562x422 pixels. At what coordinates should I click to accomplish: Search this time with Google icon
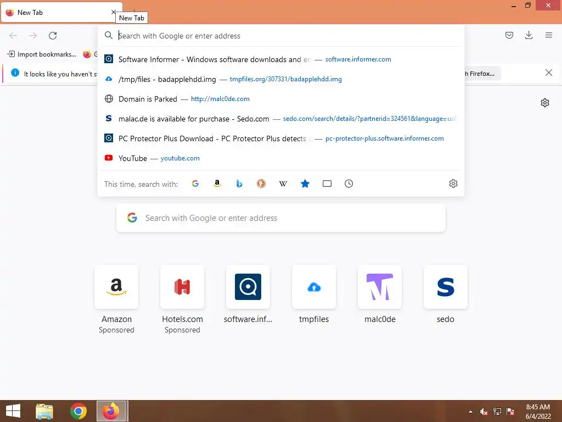pos(195,184)
